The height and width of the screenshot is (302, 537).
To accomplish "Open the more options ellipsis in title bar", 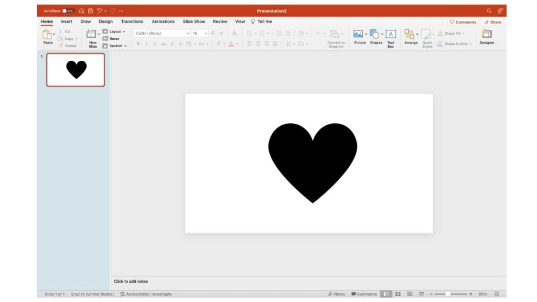I will click(121, 11).
